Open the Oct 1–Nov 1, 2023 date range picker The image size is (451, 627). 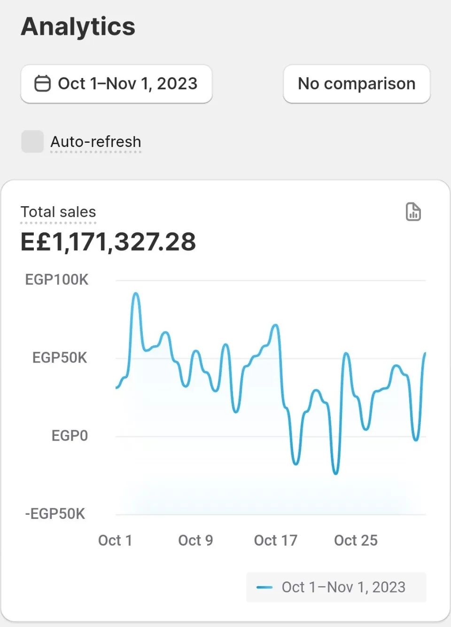click(117, 84)
